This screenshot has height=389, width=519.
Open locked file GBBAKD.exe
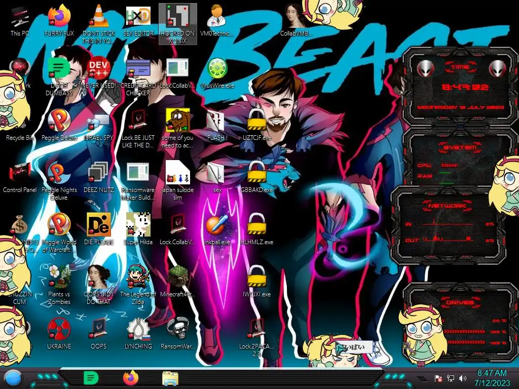[256, 178]
